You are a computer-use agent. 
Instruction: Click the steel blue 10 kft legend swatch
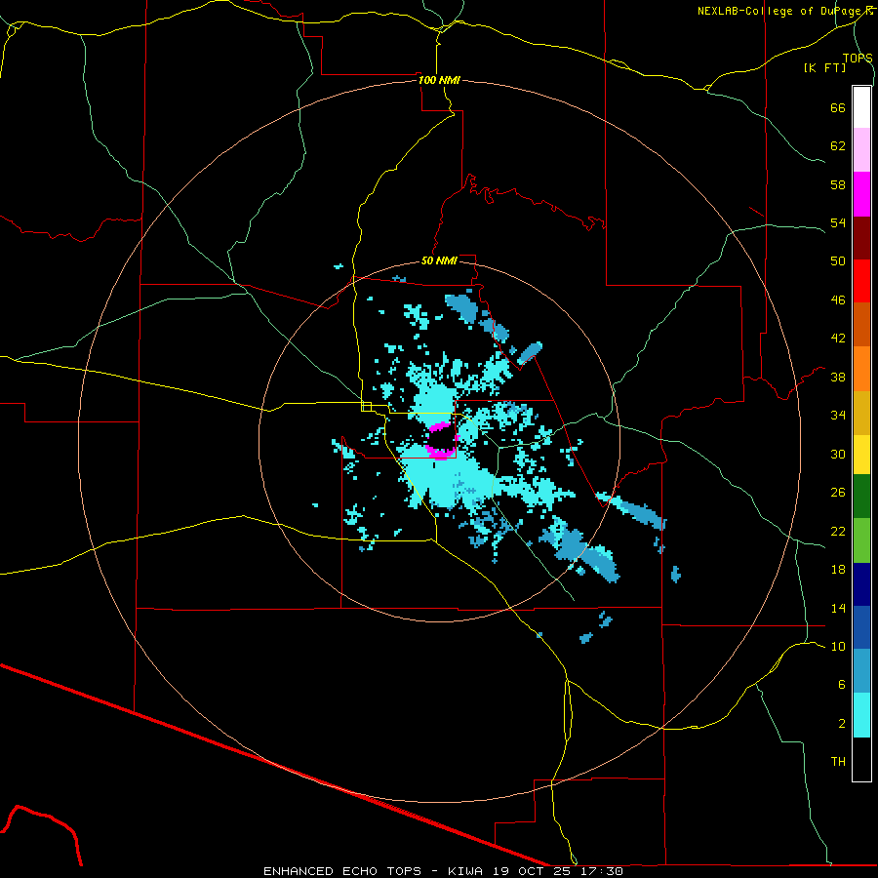(861, 671)
